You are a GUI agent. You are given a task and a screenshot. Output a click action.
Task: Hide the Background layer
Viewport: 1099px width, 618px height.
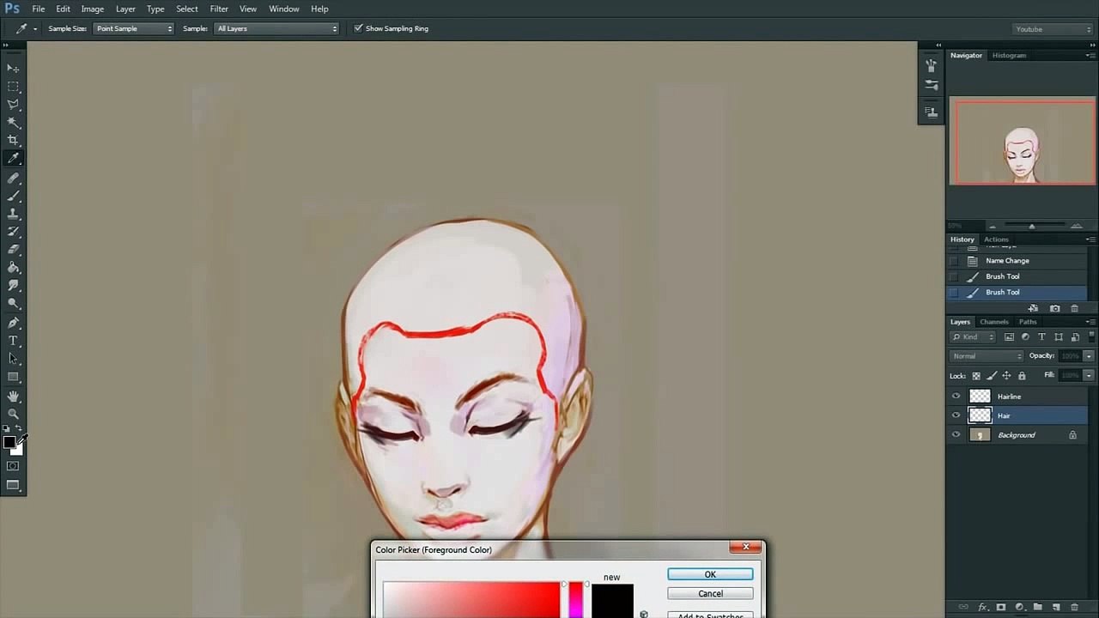pyautogui.click(x=956, y=435)
